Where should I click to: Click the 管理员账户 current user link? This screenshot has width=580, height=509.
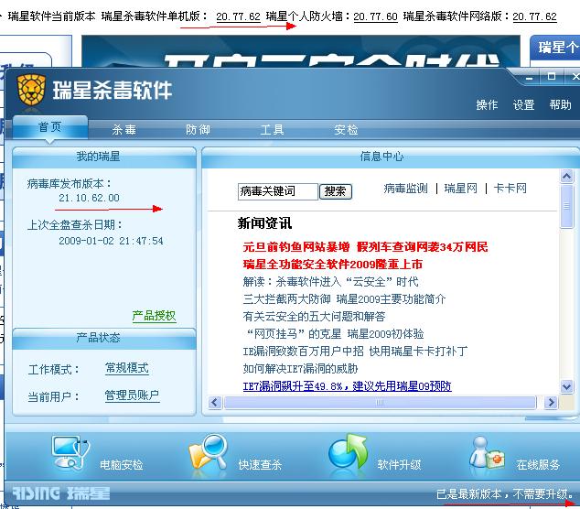tap(132, 395)
